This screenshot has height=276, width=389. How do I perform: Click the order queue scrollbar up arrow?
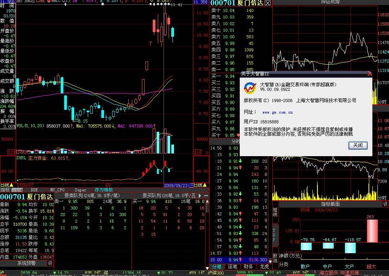click(x=207, y=201)
